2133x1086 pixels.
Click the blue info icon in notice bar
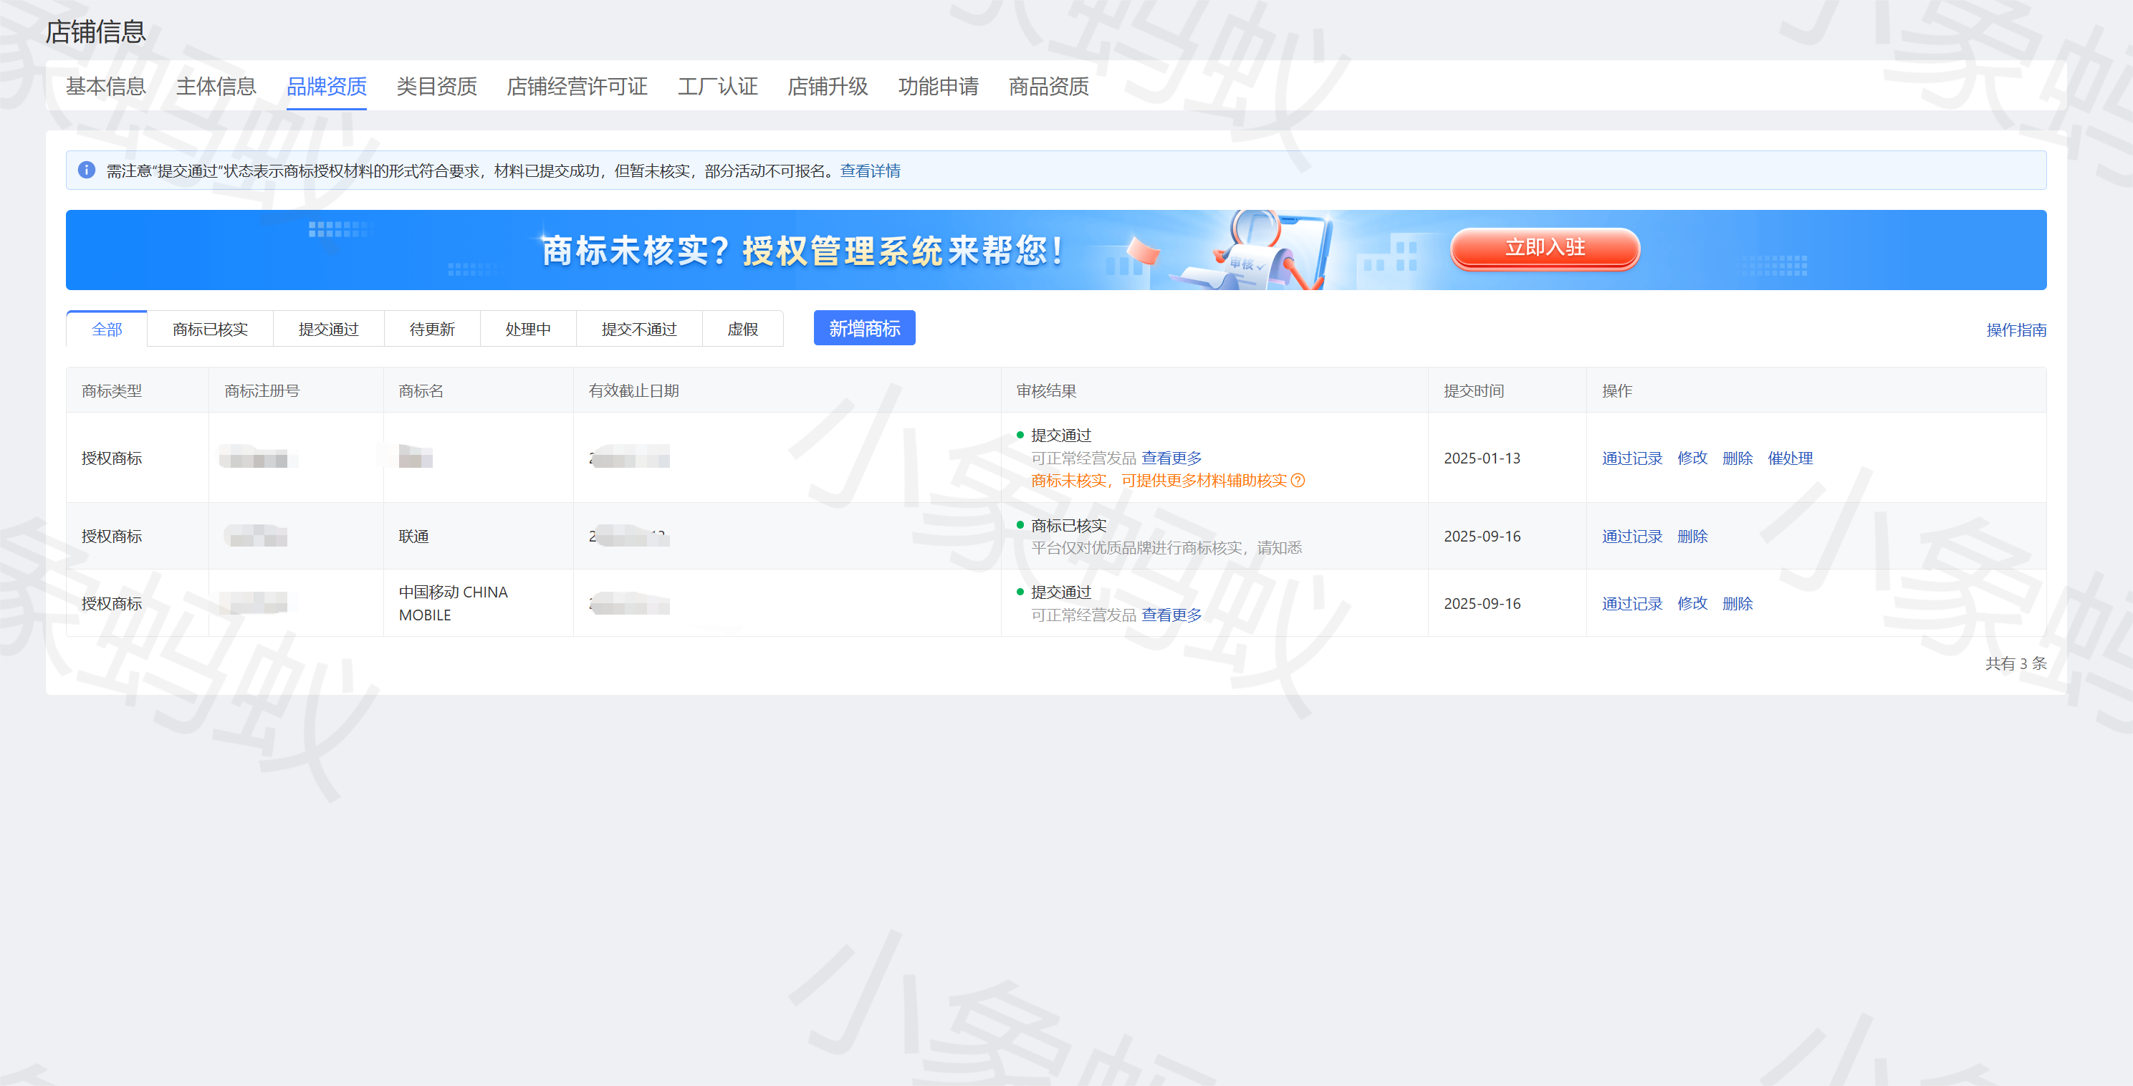coord(86,170)
